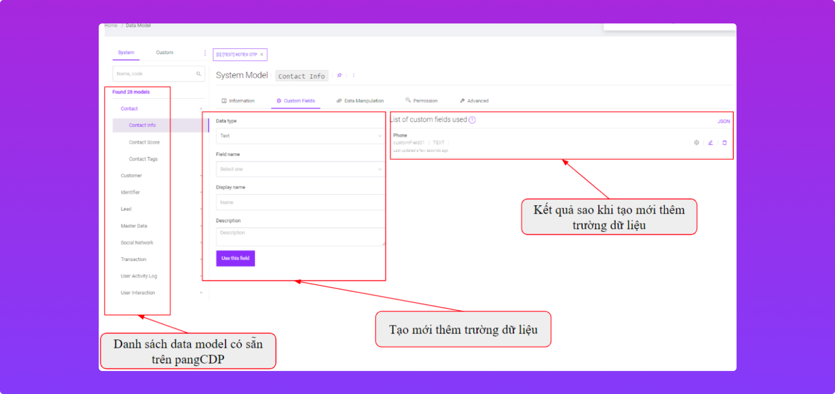Click the search magnifier in model search box
835x394 pixels.
click(x=198, y=74)
